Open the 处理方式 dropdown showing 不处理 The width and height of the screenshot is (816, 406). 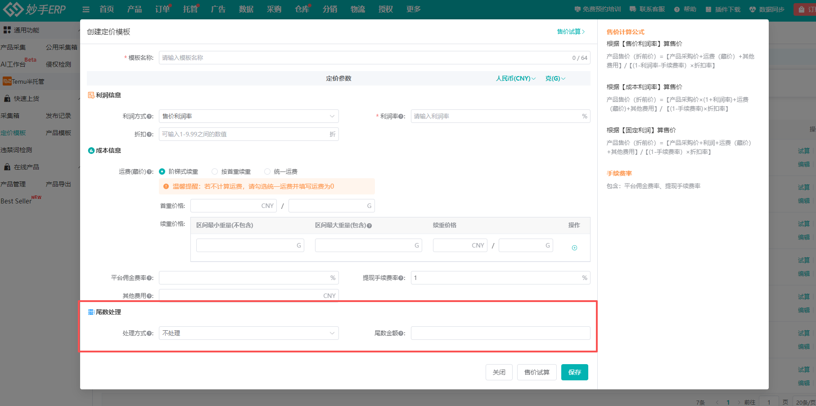(x=248, y=333)
